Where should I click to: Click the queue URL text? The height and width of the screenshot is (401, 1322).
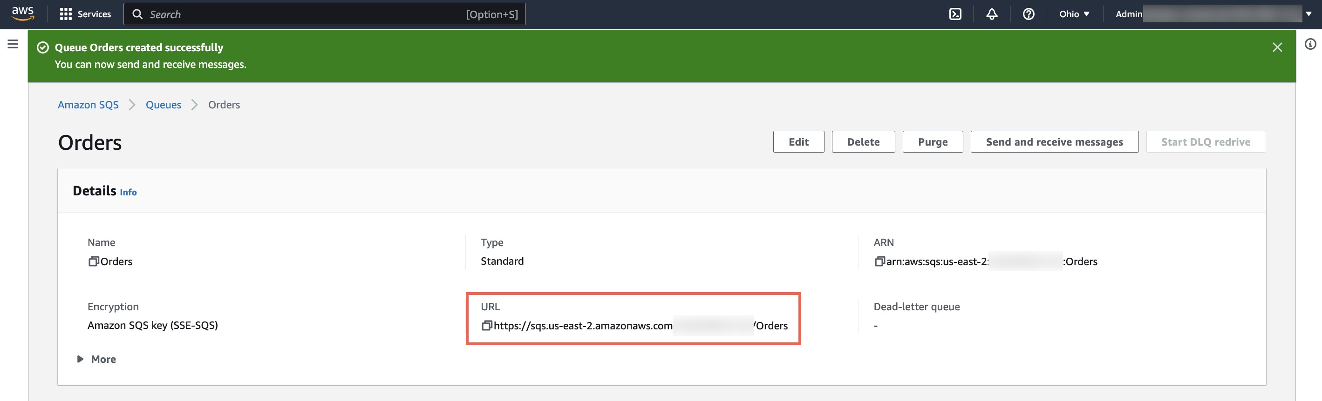click(641, 326)
